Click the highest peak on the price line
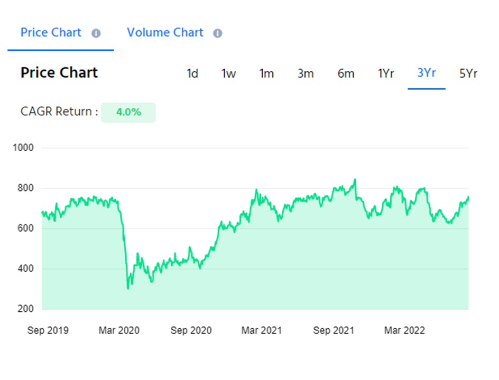The height and width of the screenshot is (380, 499). (355, 180)
